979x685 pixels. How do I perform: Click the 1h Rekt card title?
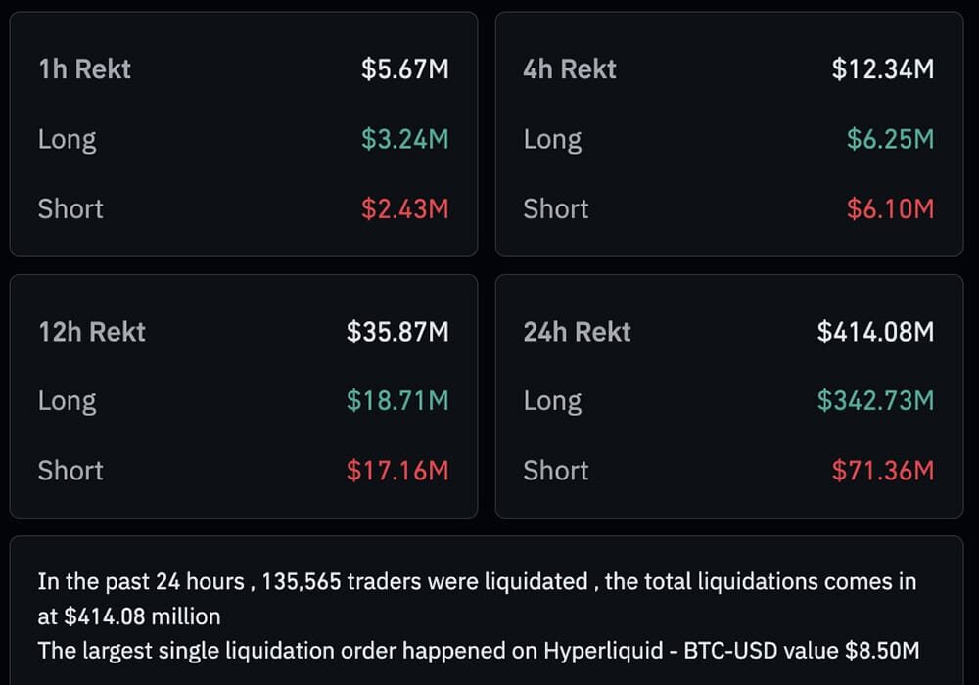click(84, 69)
